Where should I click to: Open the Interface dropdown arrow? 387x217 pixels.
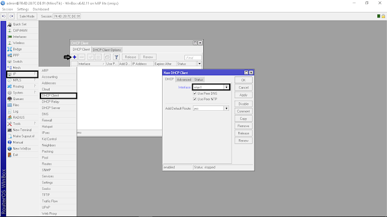(226, 87)
